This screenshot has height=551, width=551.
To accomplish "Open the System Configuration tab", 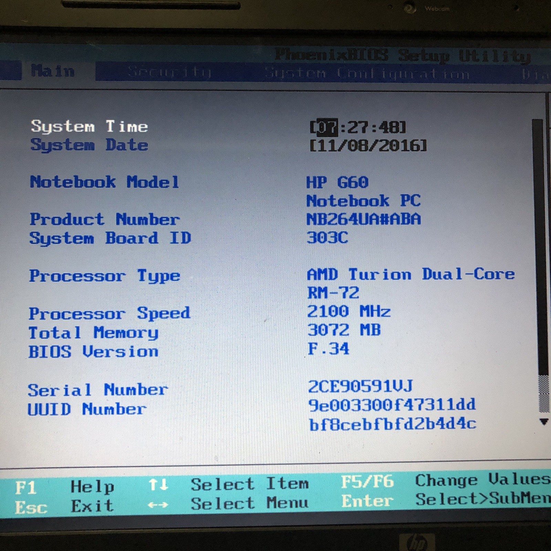I will (367, 73).
